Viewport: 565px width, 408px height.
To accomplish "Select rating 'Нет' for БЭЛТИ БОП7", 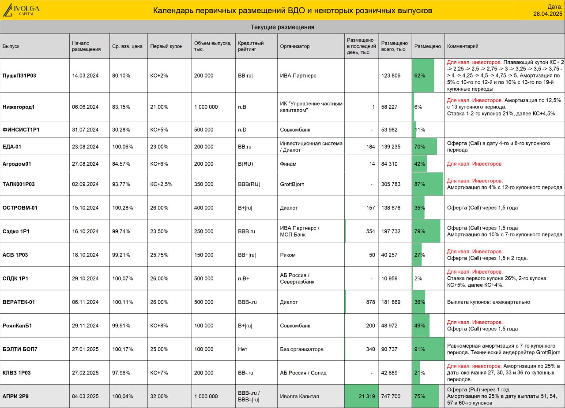I will point(242,349).
